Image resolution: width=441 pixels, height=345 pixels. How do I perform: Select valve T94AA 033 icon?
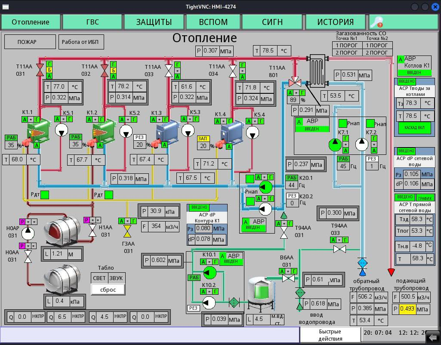point(339,249)
